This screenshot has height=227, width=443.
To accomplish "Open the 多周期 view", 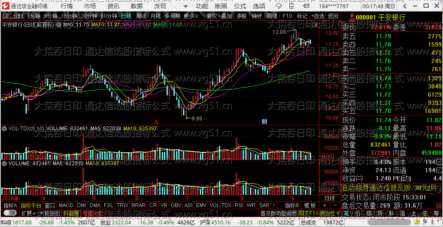I will (173, 16).
